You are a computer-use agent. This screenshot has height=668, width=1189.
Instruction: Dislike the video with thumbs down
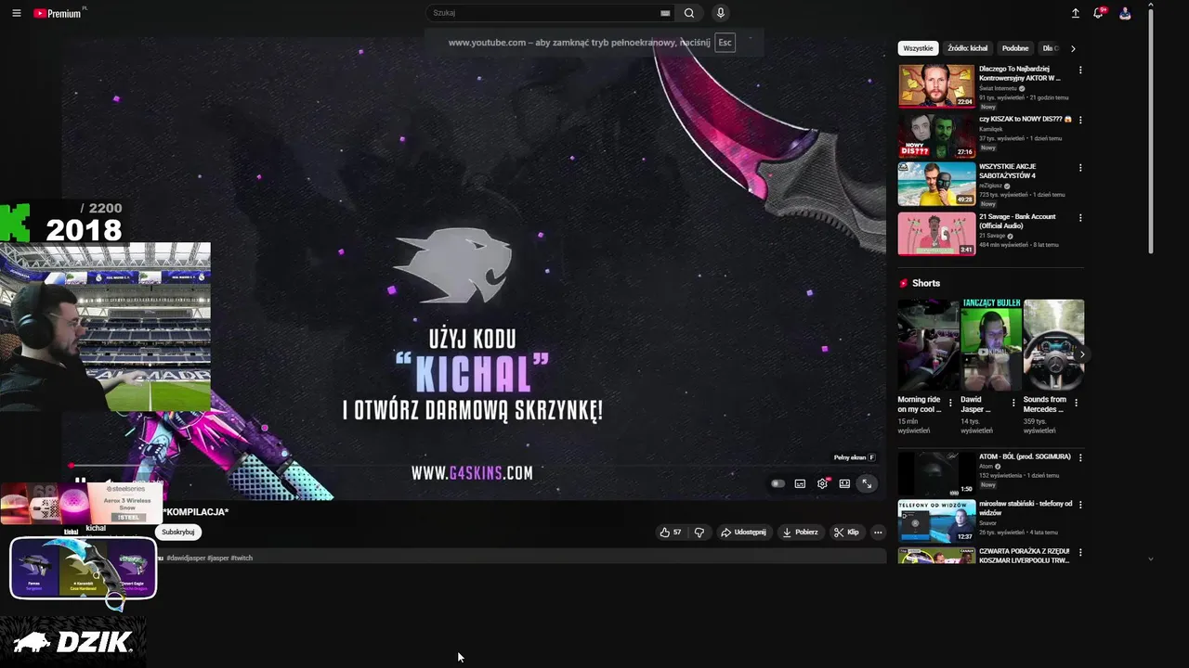tap(699, 532)
